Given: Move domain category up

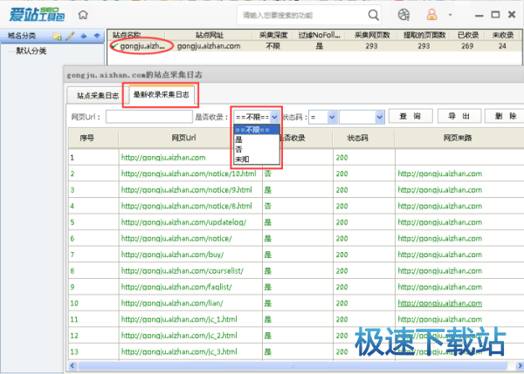Looking at the screenshot, I should coord(84,36).
